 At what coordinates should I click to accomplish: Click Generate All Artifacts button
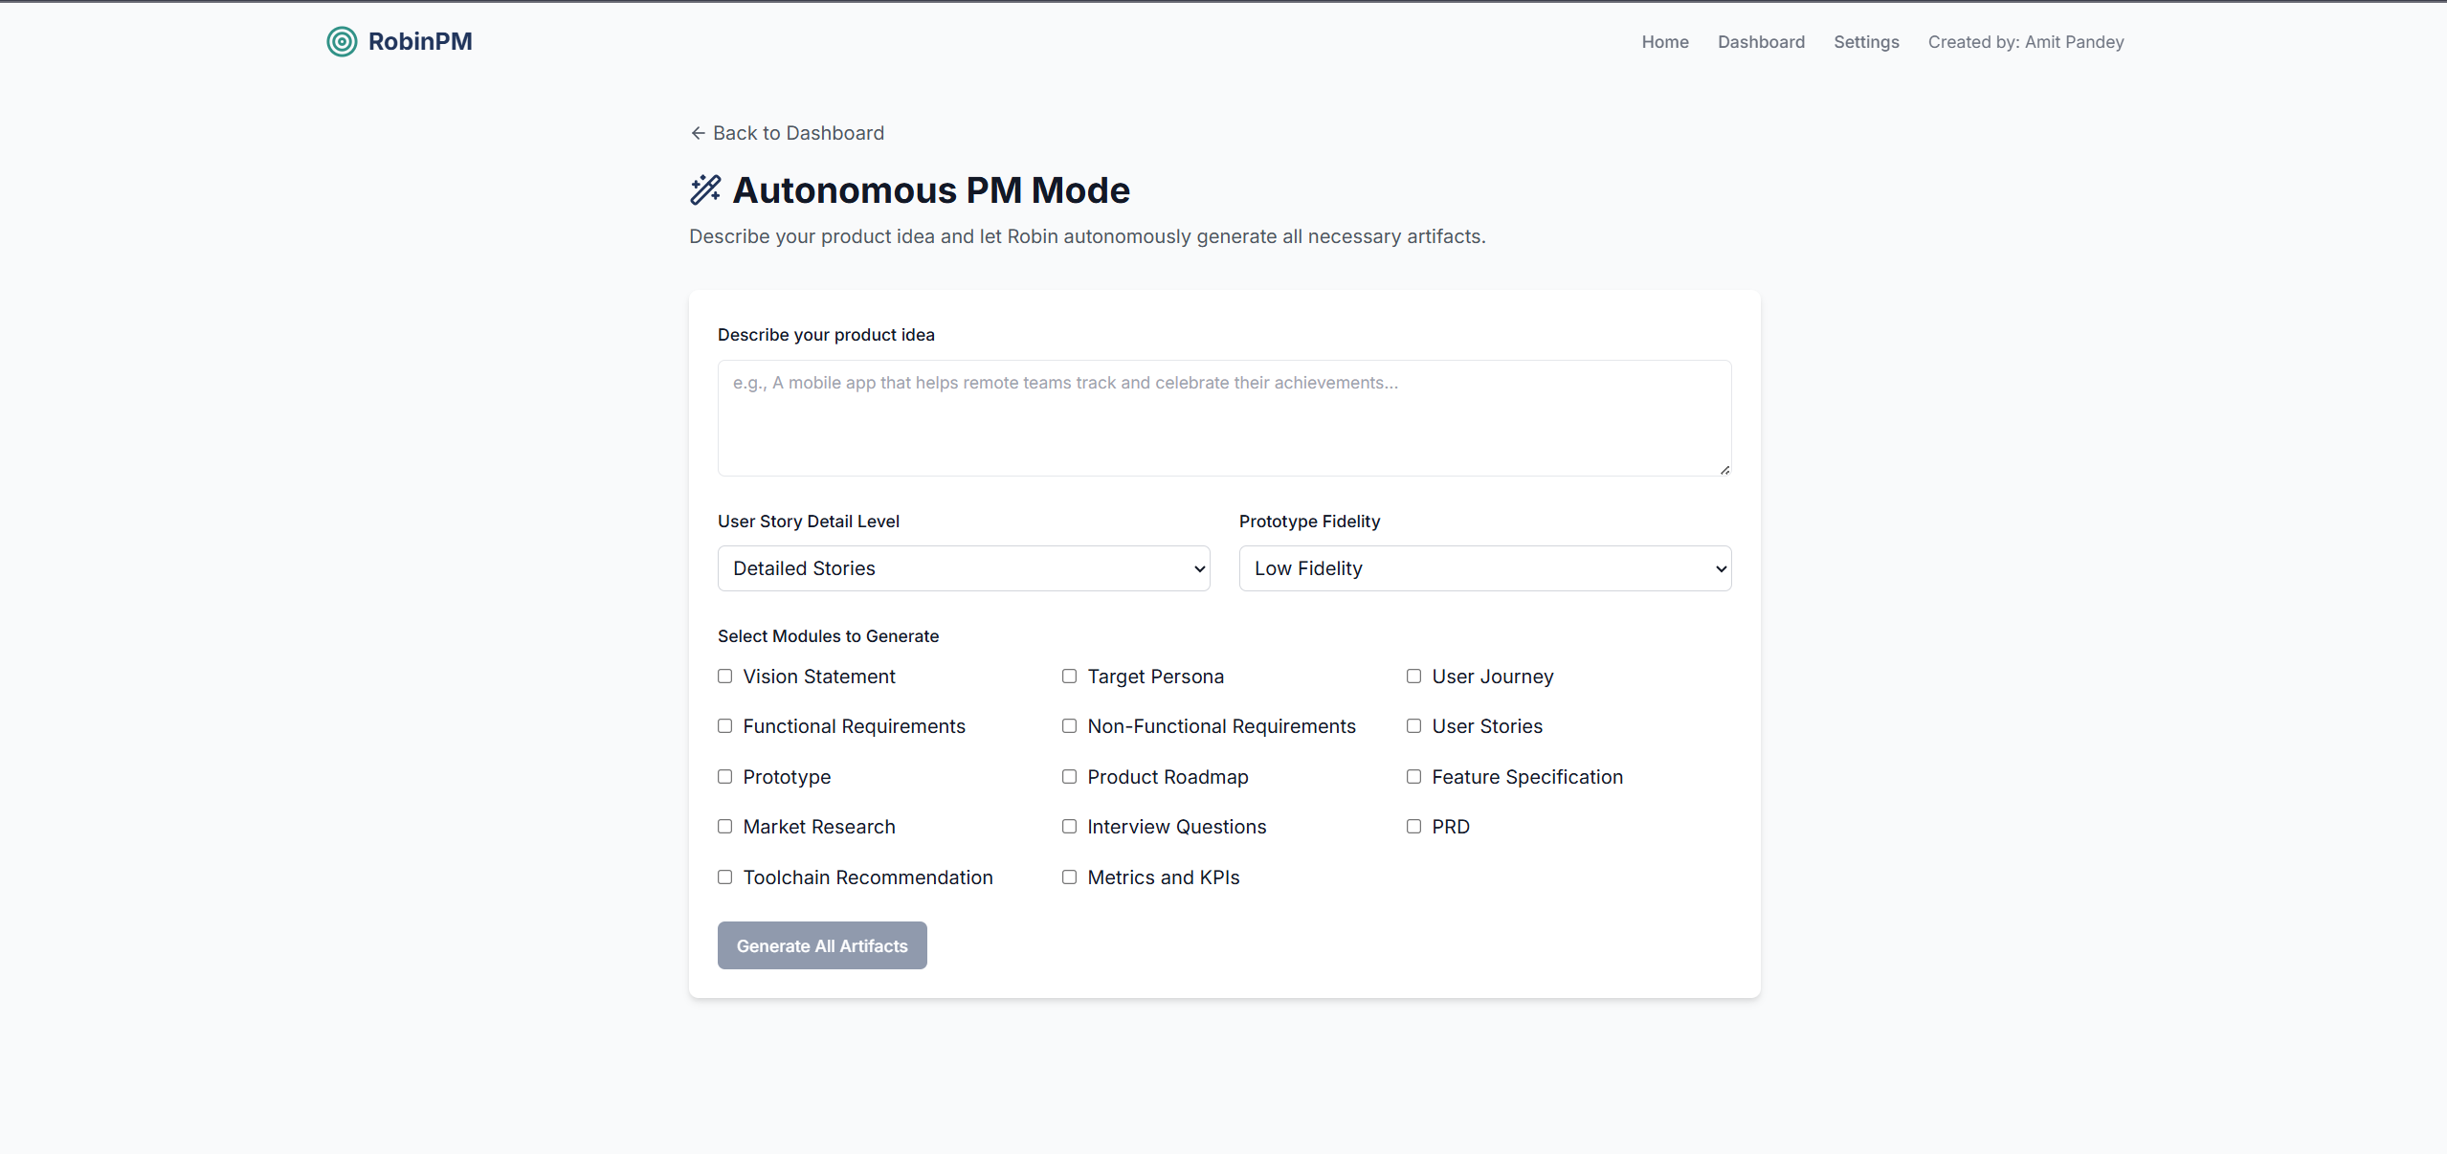coord(822,945)
